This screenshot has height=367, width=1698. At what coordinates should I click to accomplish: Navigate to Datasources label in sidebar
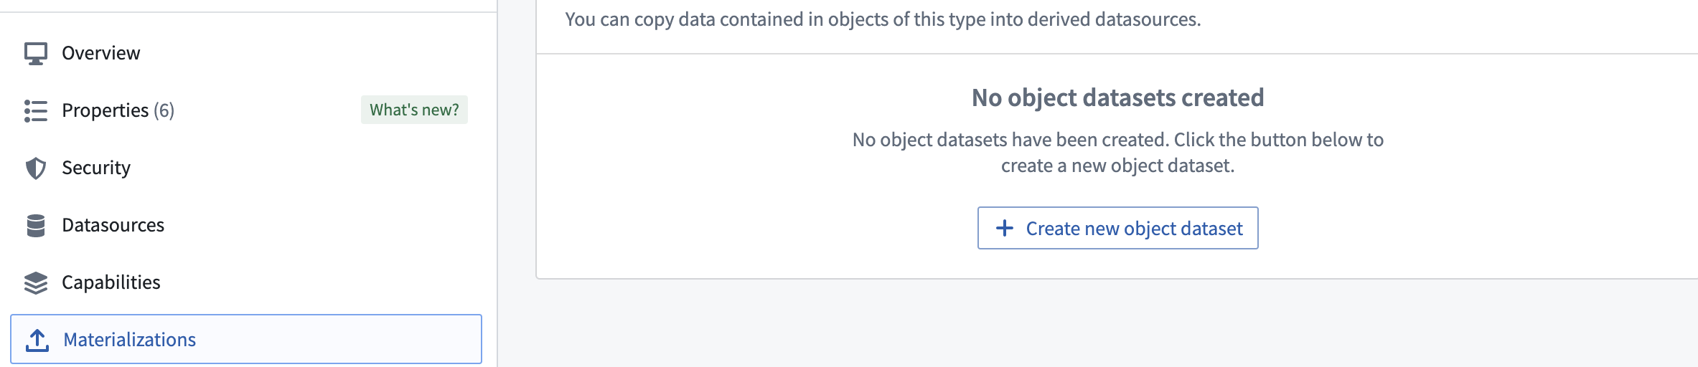point(113,225)
